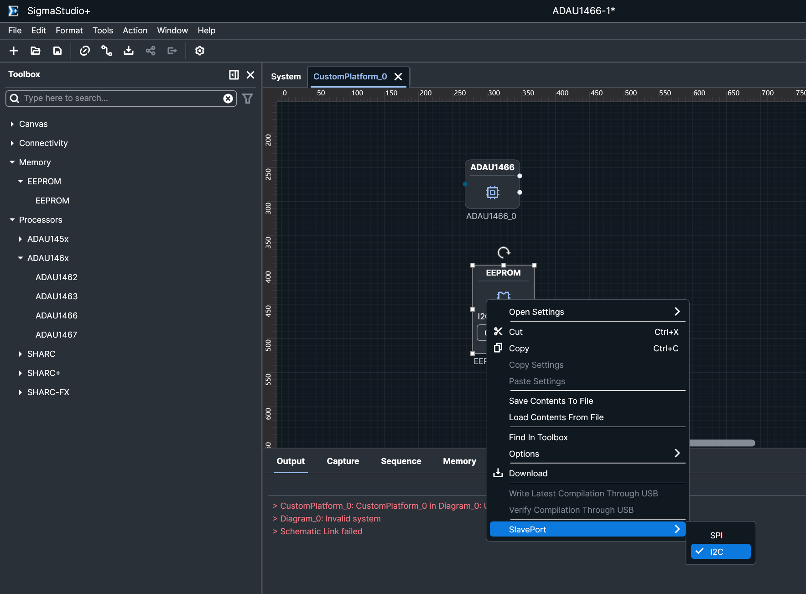Clear the Toolbox search field
806x594 pixels.
pos(228,99)
